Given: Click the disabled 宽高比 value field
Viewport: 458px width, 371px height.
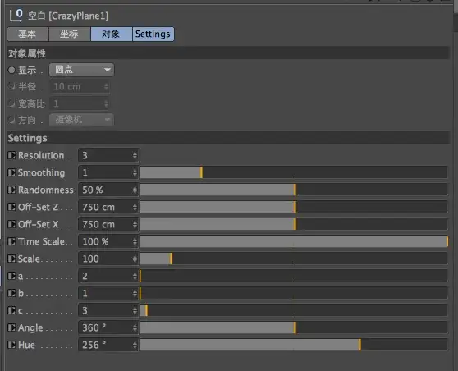Looking at the screenshot, I should pyautogui.click(x=80, y=103).
